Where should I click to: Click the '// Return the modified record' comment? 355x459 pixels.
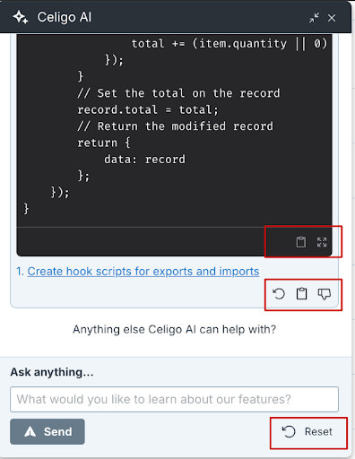coord(176,126)
